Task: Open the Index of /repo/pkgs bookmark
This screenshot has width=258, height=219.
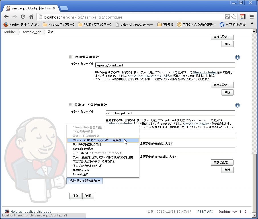Action: point(134,25)
